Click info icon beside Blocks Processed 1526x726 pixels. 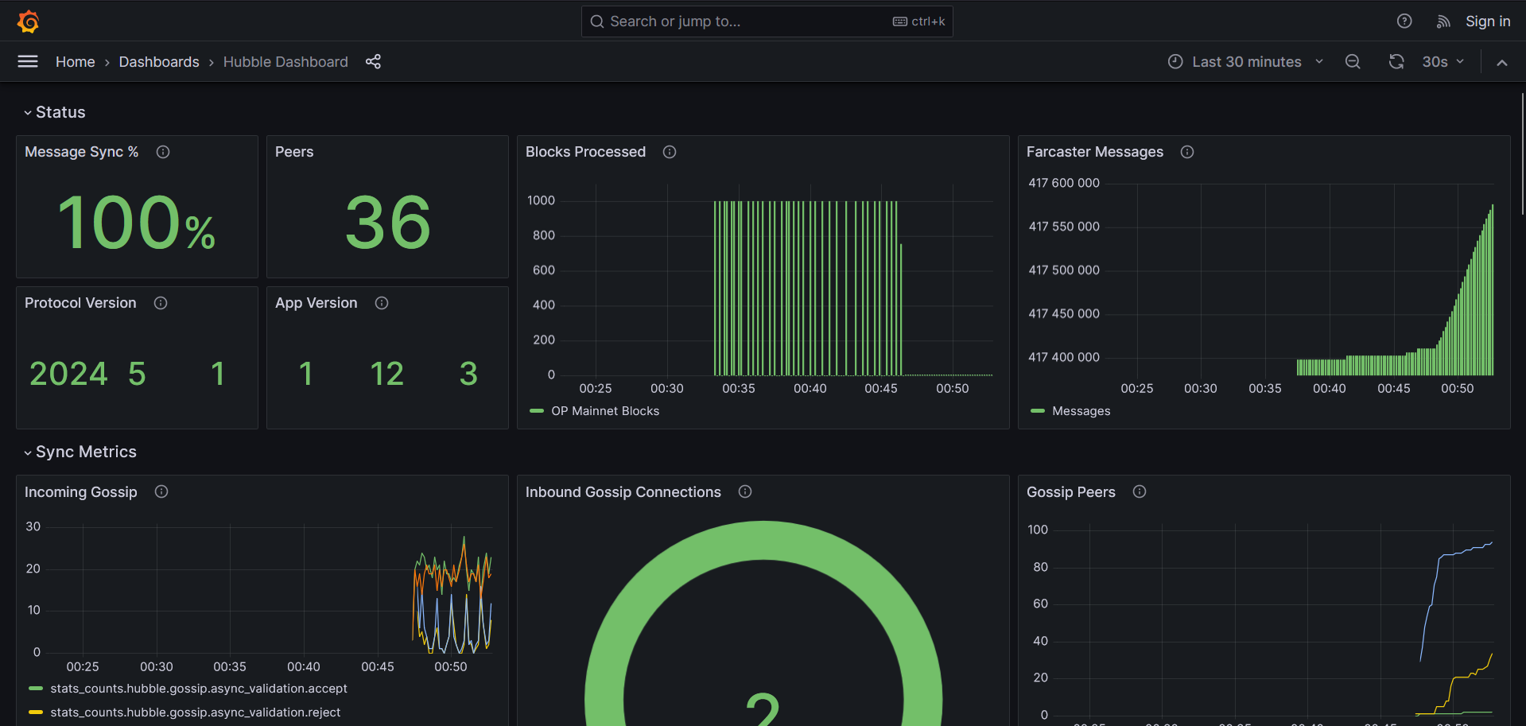pyautogui.click(x=670, y=152)
